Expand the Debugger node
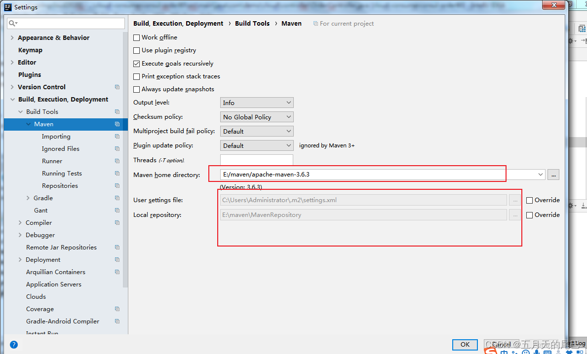Viewport: 587px width, 354px height. pos(20,235)
